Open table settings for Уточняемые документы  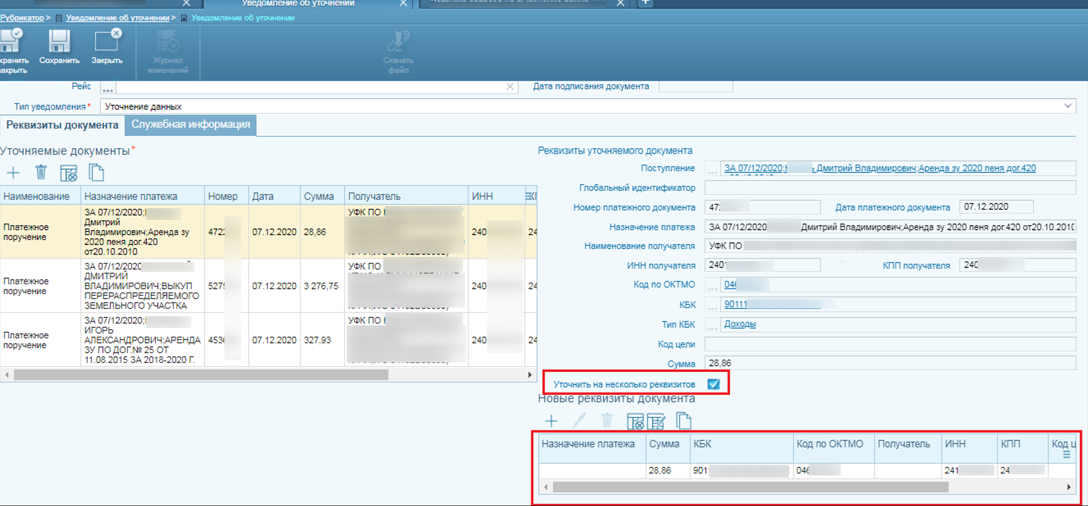[69, 173]
